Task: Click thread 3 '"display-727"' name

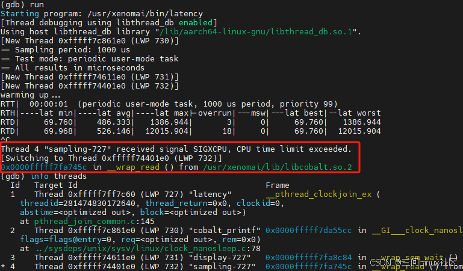Action: (220, 258)
